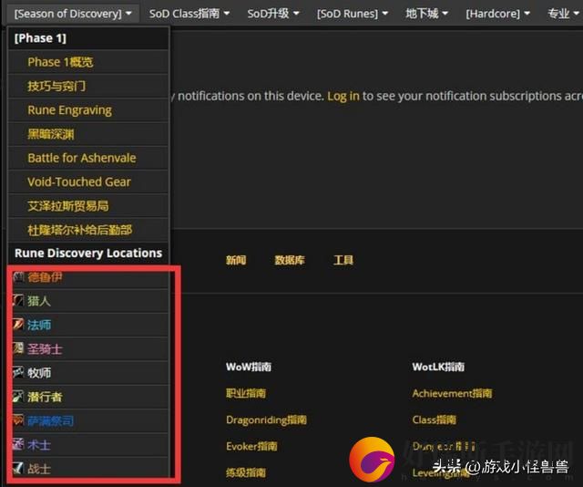Click the Warlock class icon (术士)
Viewport: 583px width, 487px height.
[18, 444]
